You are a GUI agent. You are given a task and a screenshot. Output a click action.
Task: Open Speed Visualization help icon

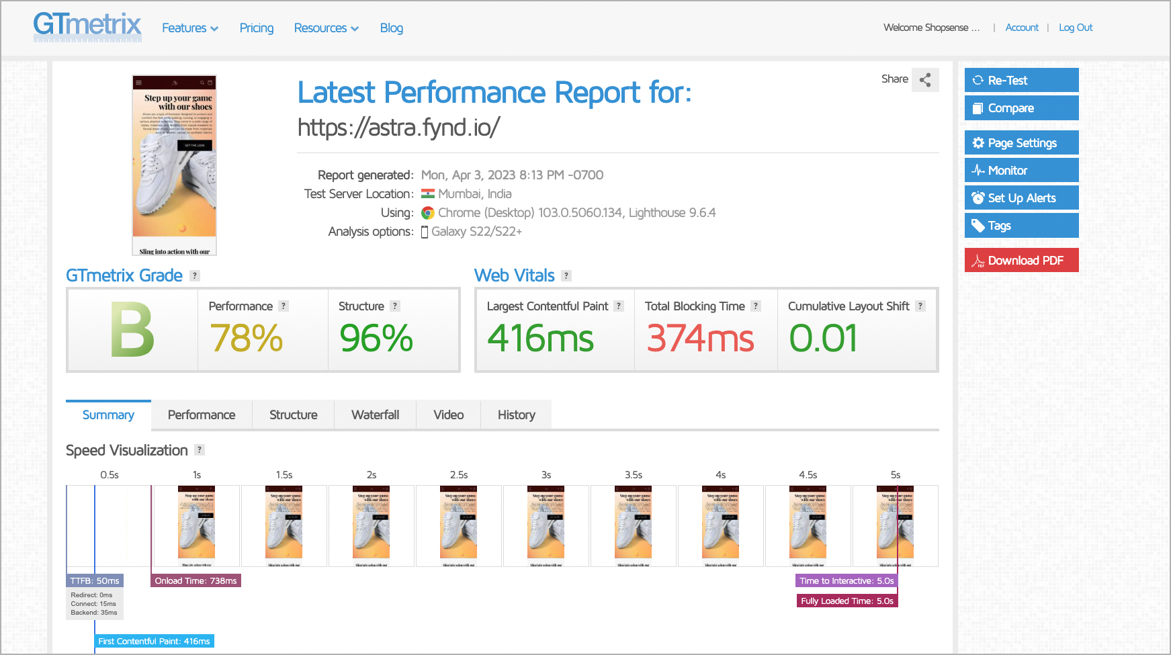click(200, 449)
